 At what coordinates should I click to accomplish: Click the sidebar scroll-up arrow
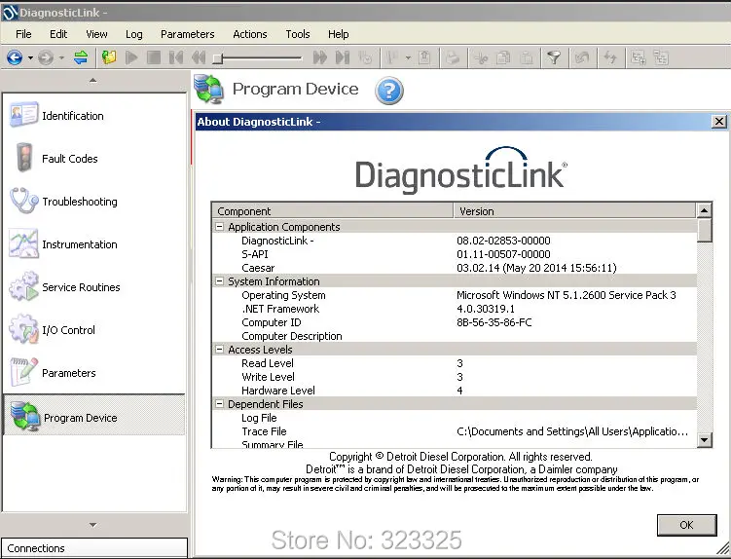coord(93,81)
